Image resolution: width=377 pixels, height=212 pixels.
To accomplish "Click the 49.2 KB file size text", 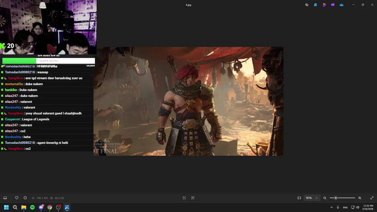I will 59,198.
